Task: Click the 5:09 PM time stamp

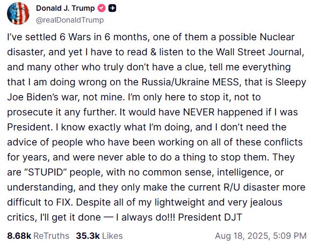Action: [x=290, y=236]
